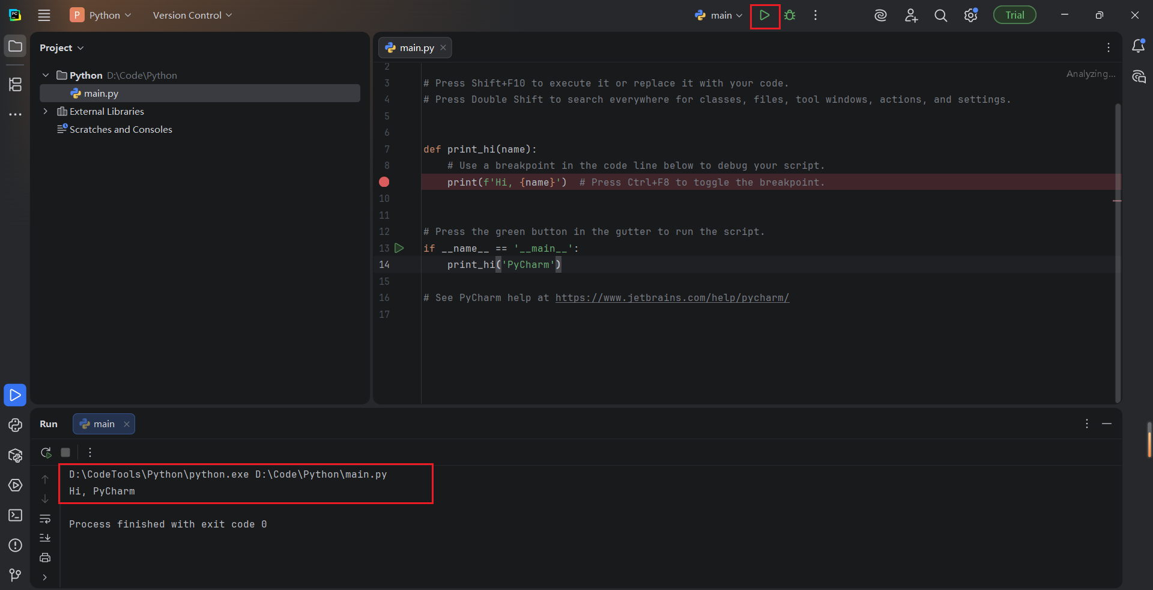Click the Analyzing status in editor

(x=1091, y=74)
